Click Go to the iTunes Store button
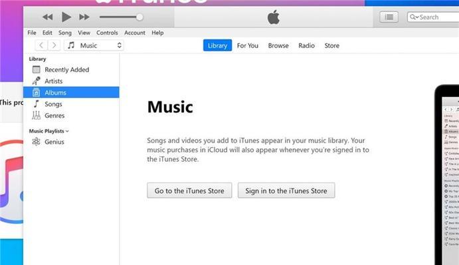This screenshot has height=265, width=459. click(x=189, y=191)
